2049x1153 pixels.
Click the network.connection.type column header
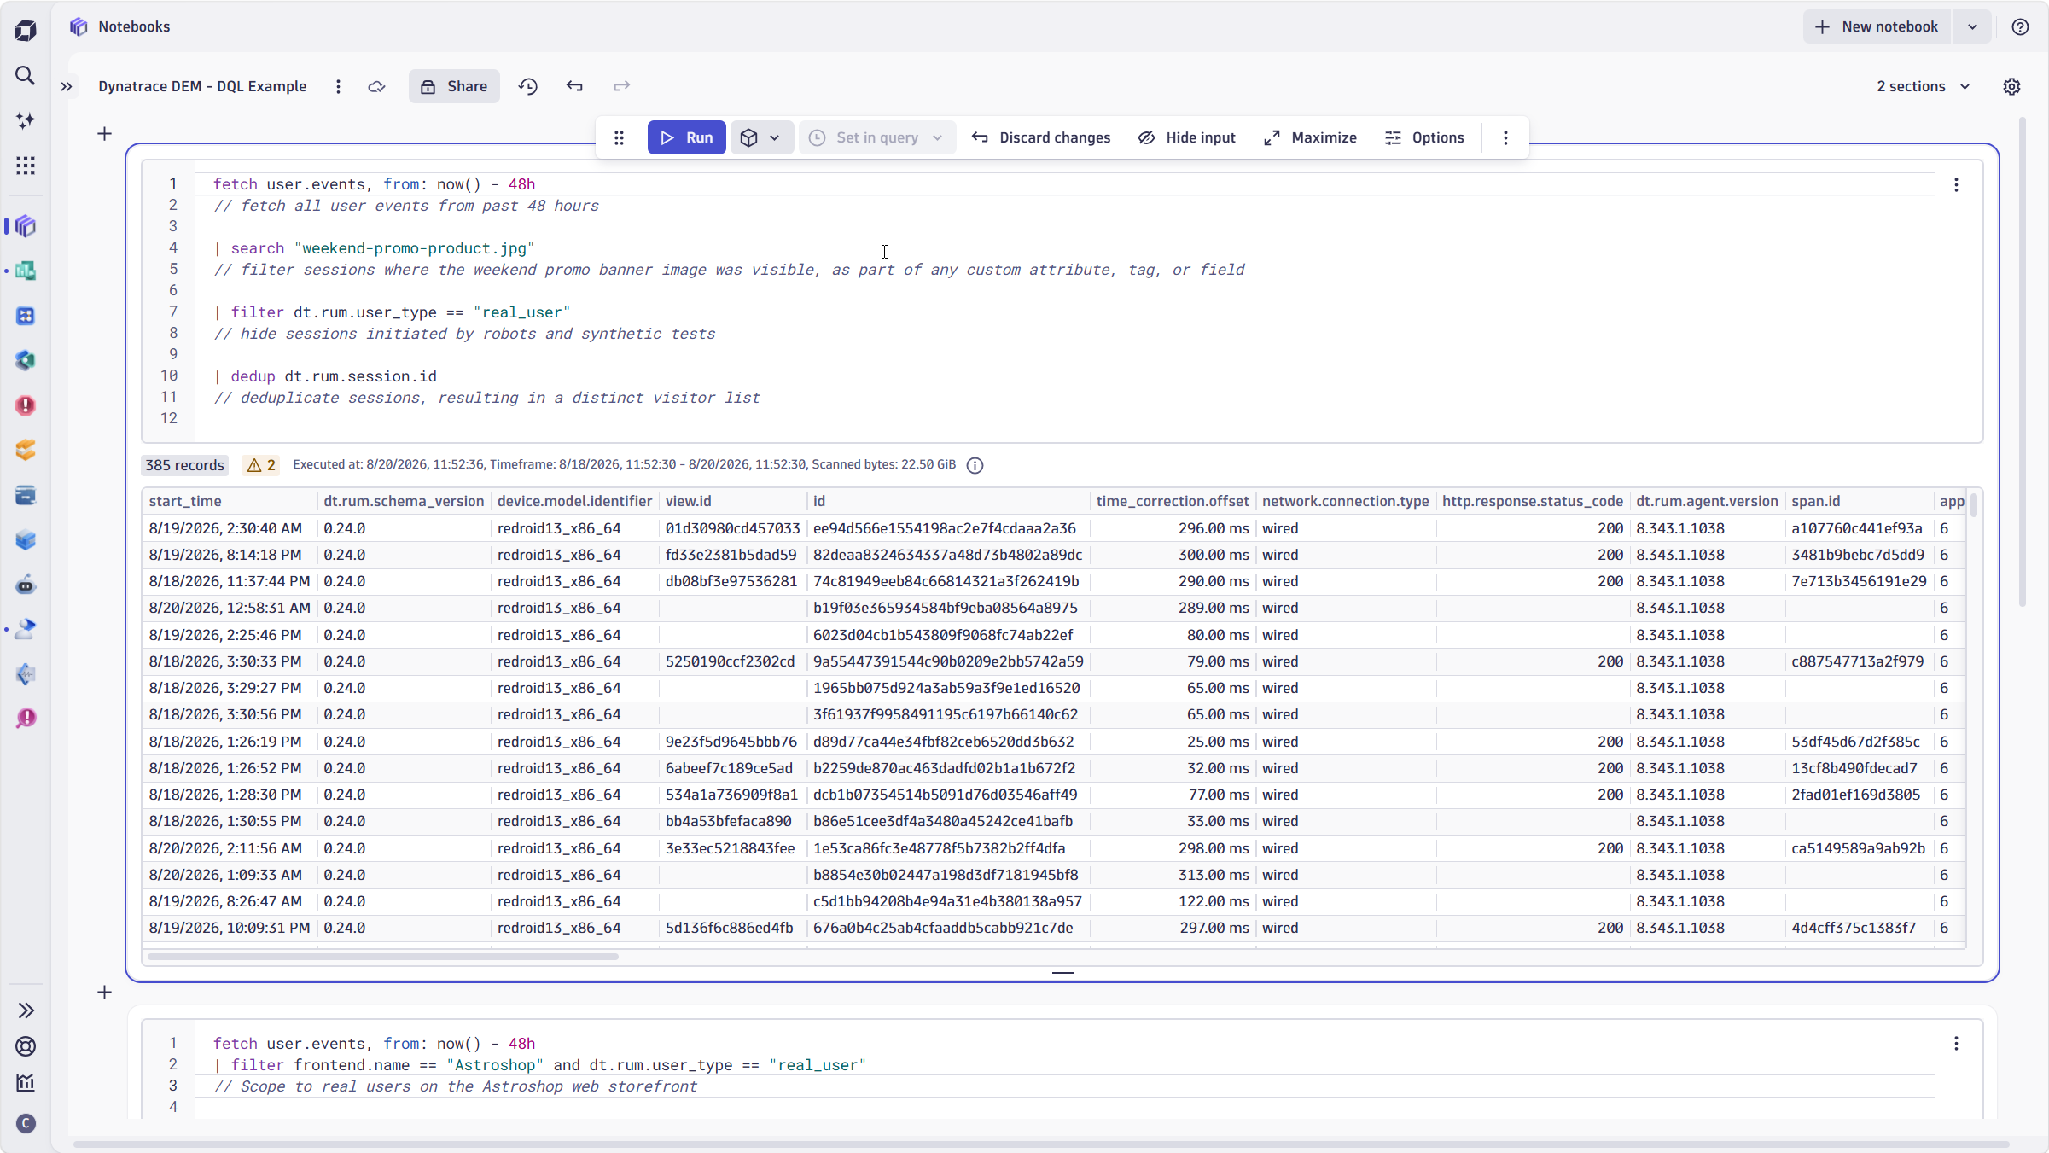point(1345,501)
